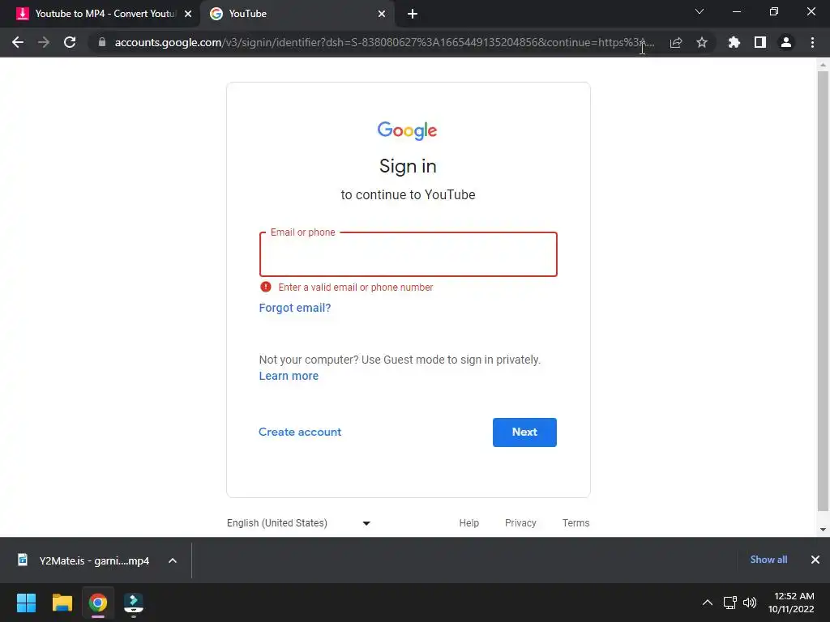Click the Google logo

tap(407, 130)
